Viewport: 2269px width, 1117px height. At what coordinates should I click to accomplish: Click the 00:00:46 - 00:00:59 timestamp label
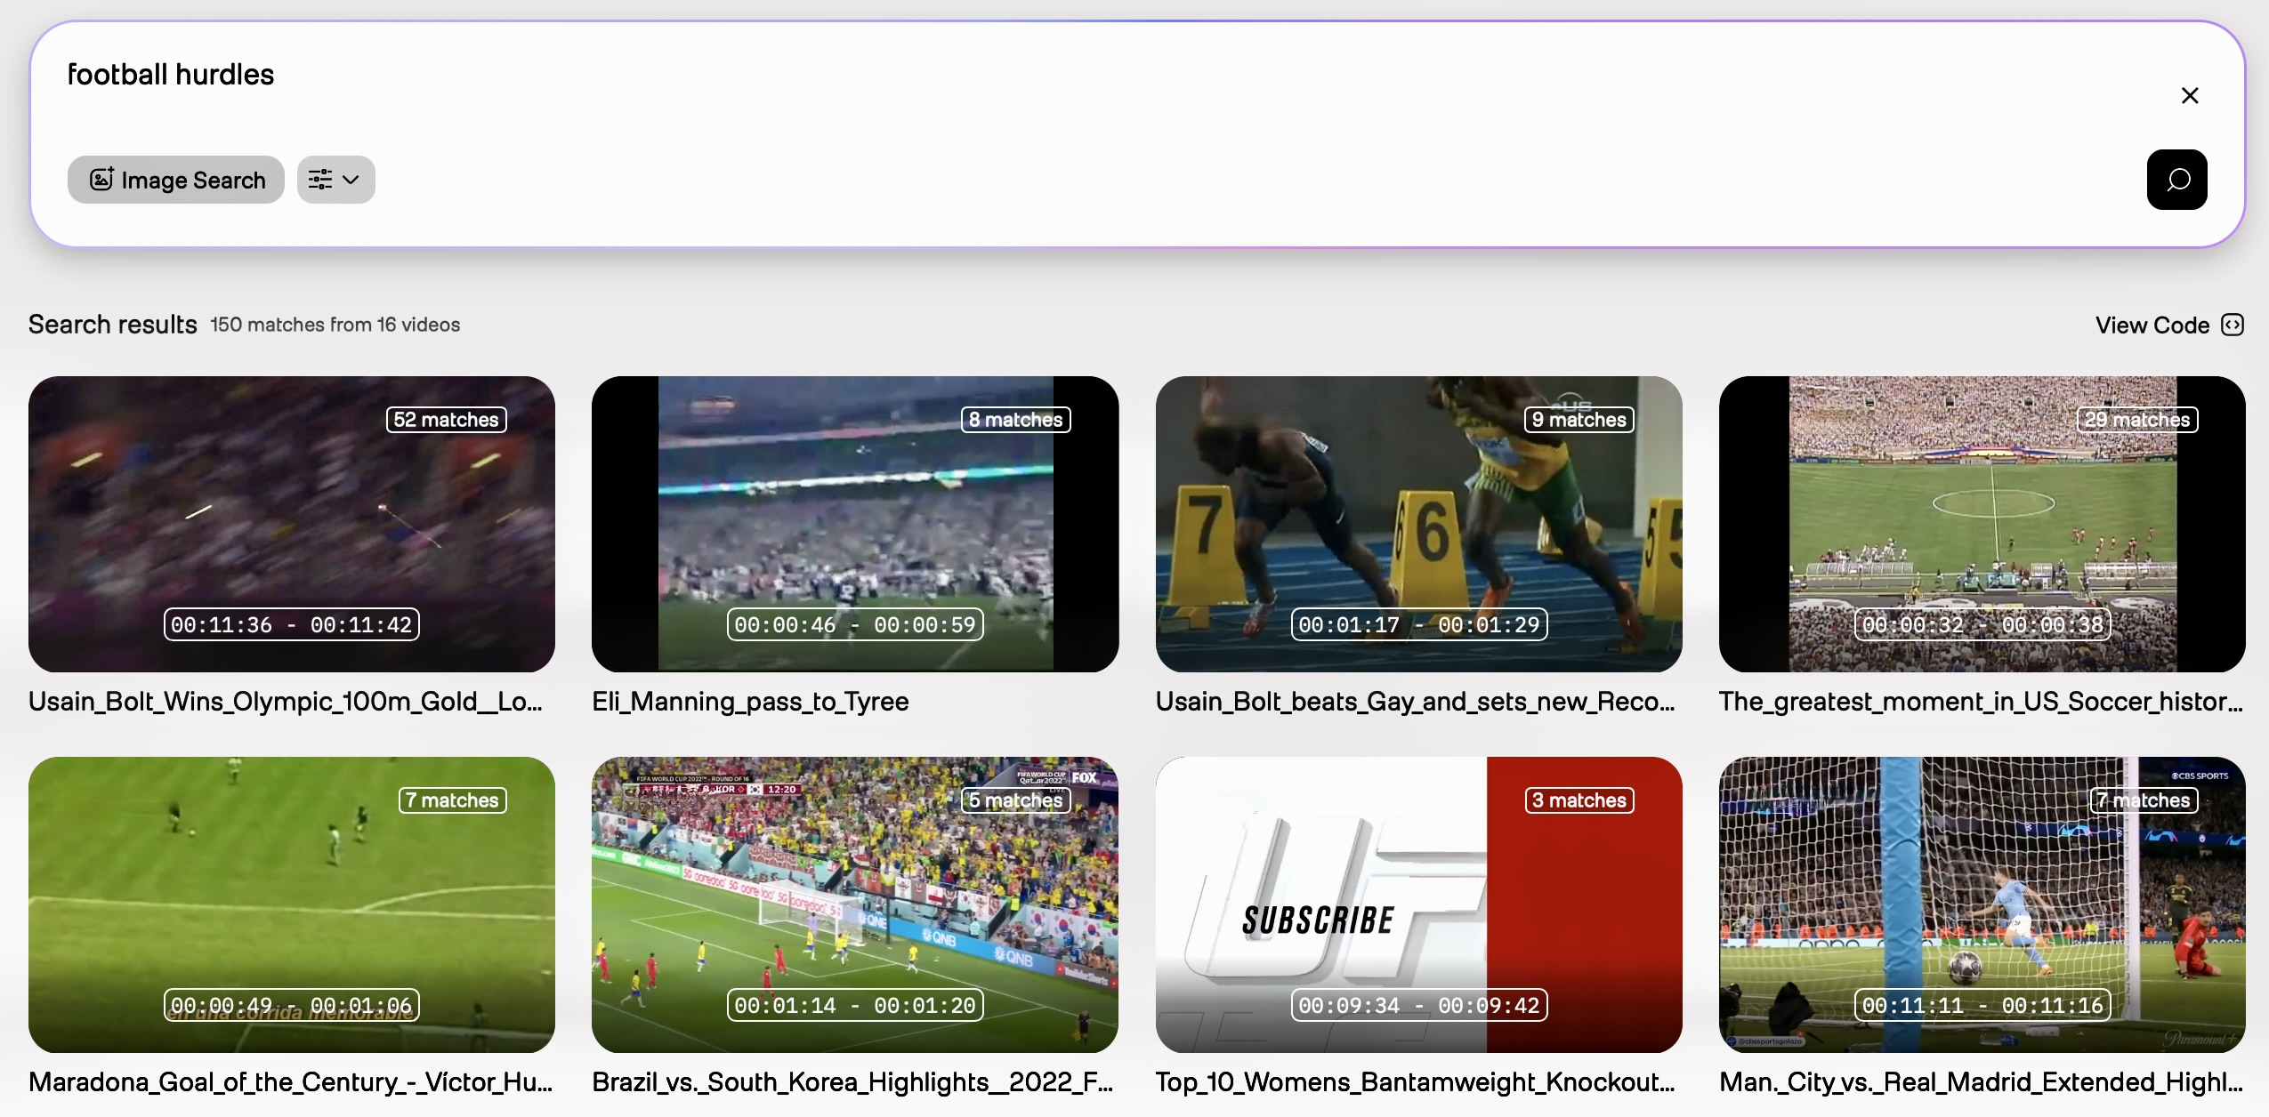[x=854, y=624]
